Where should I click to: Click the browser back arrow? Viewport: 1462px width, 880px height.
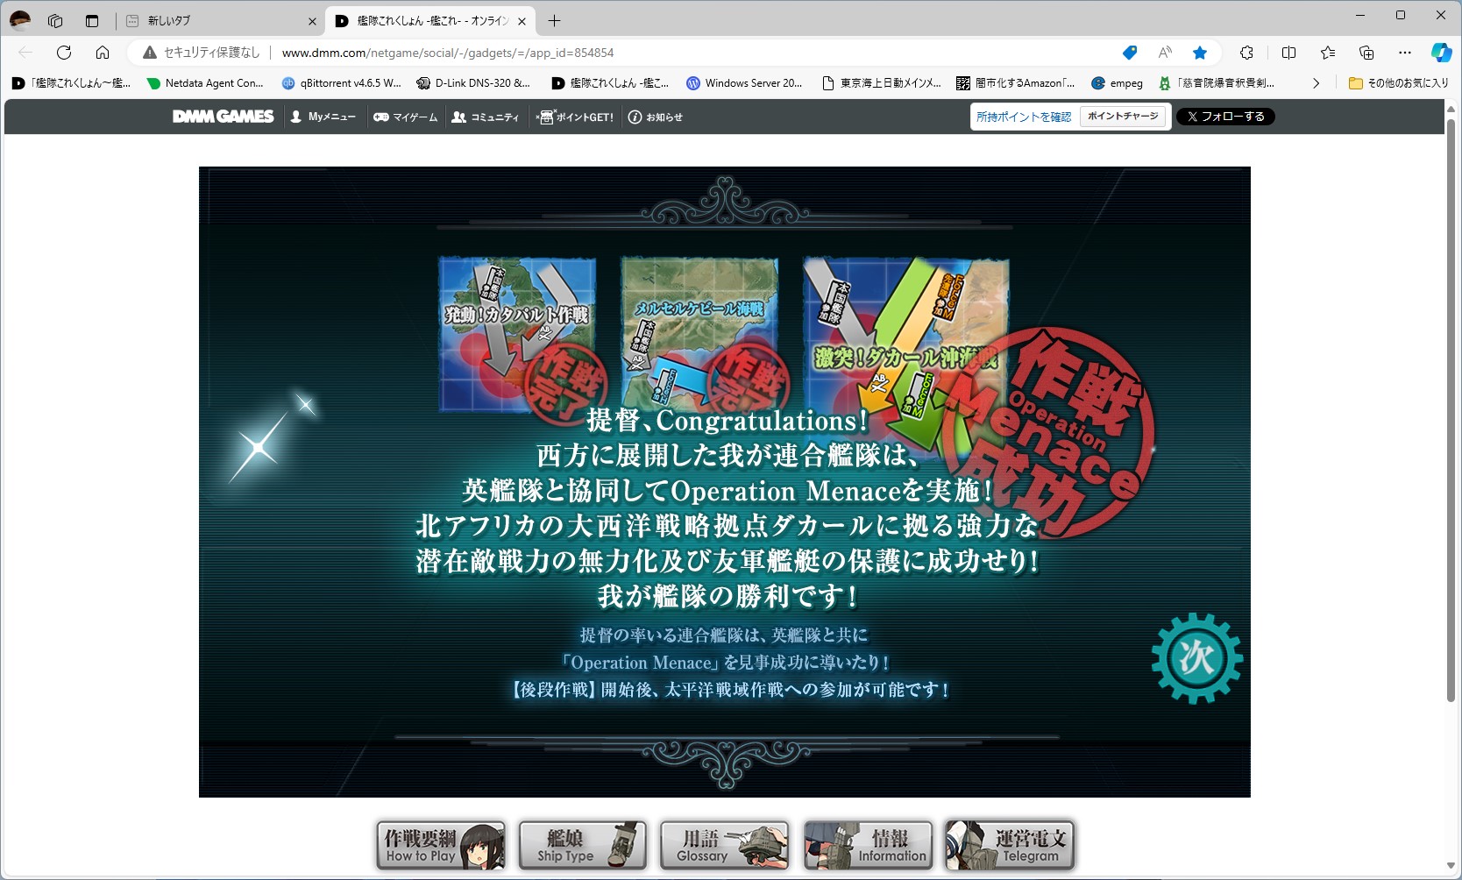click(25, 53)
